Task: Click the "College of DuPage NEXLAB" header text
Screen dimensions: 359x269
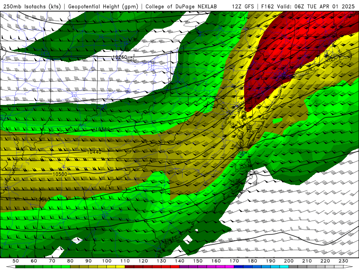Action: [x=181, y=6]
